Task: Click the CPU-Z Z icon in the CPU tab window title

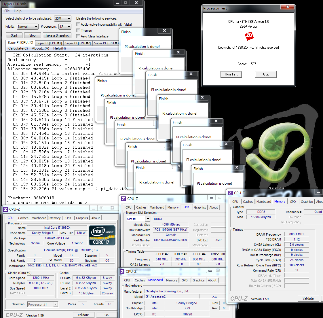Action: point(5,209)
